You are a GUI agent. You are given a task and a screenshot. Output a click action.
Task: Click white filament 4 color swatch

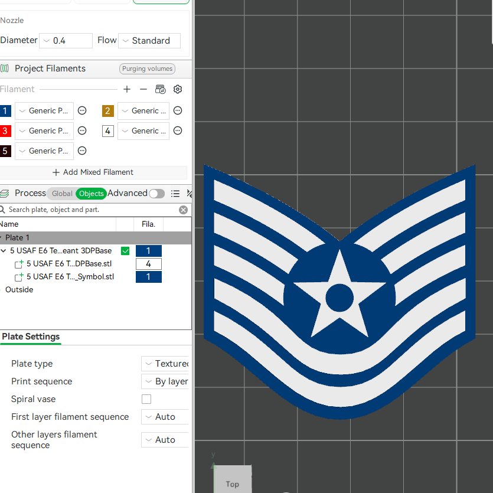[108, 131]
